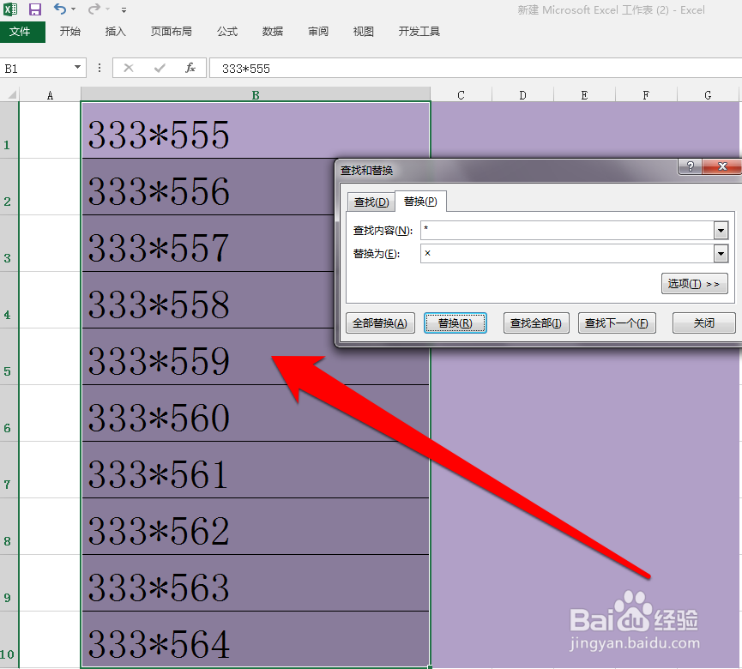The height and width of the screenshot is (669, 742).
Task: Click the Redo arrow icon
Action: point(94,9)
